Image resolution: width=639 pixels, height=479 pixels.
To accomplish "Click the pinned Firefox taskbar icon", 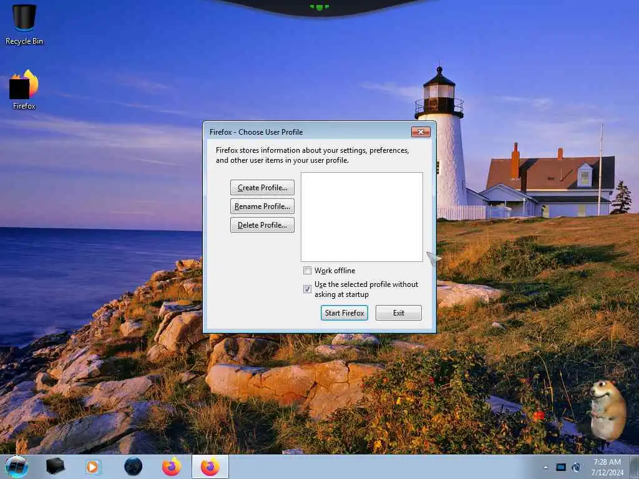I will (172, 467).
